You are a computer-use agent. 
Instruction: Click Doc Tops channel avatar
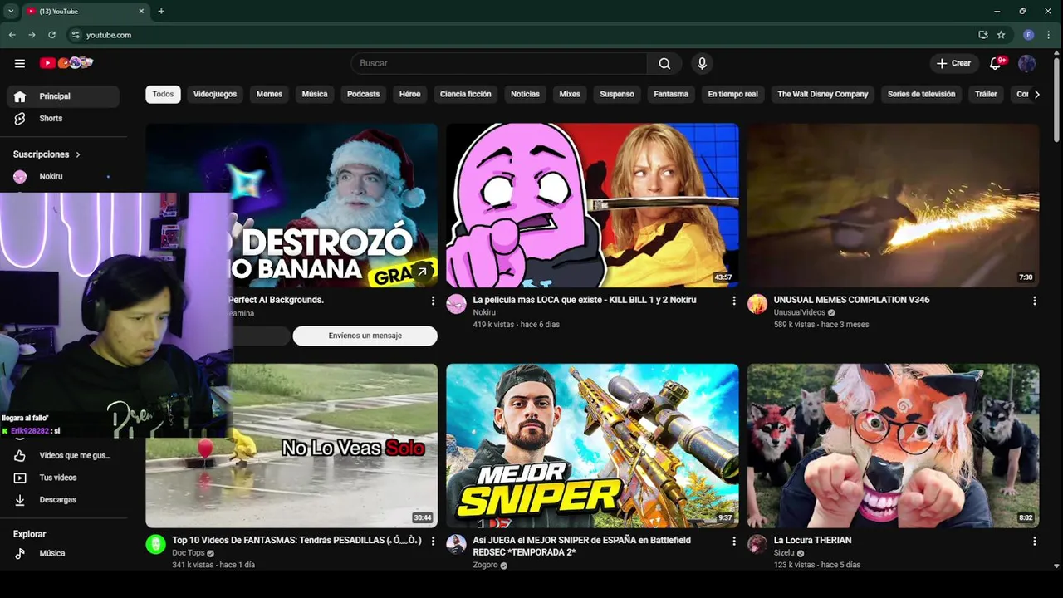click(155, 544)
